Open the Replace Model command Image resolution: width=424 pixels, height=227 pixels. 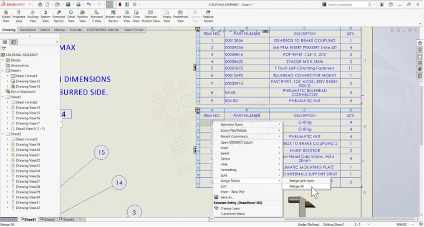208,16
